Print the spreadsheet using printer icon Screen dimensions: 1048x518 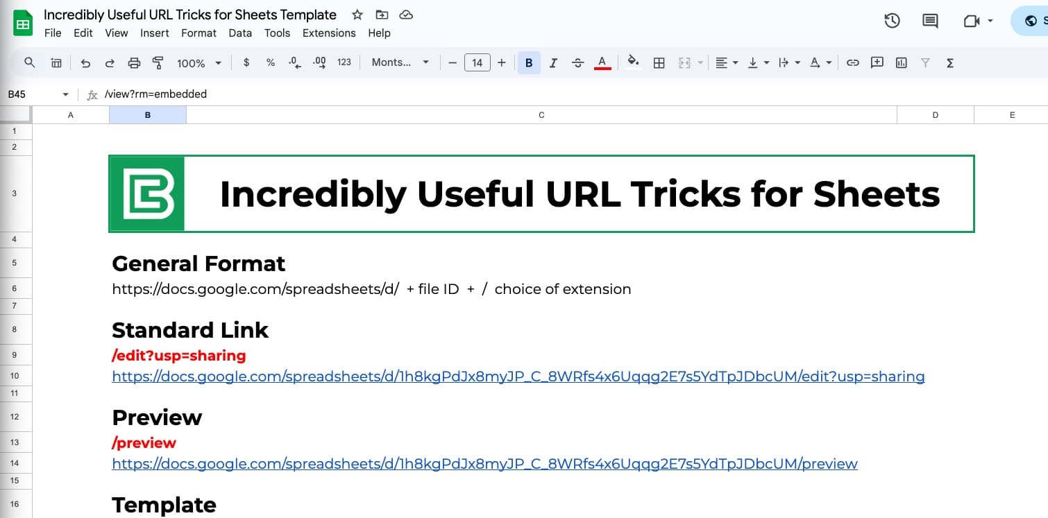[134, 63]
